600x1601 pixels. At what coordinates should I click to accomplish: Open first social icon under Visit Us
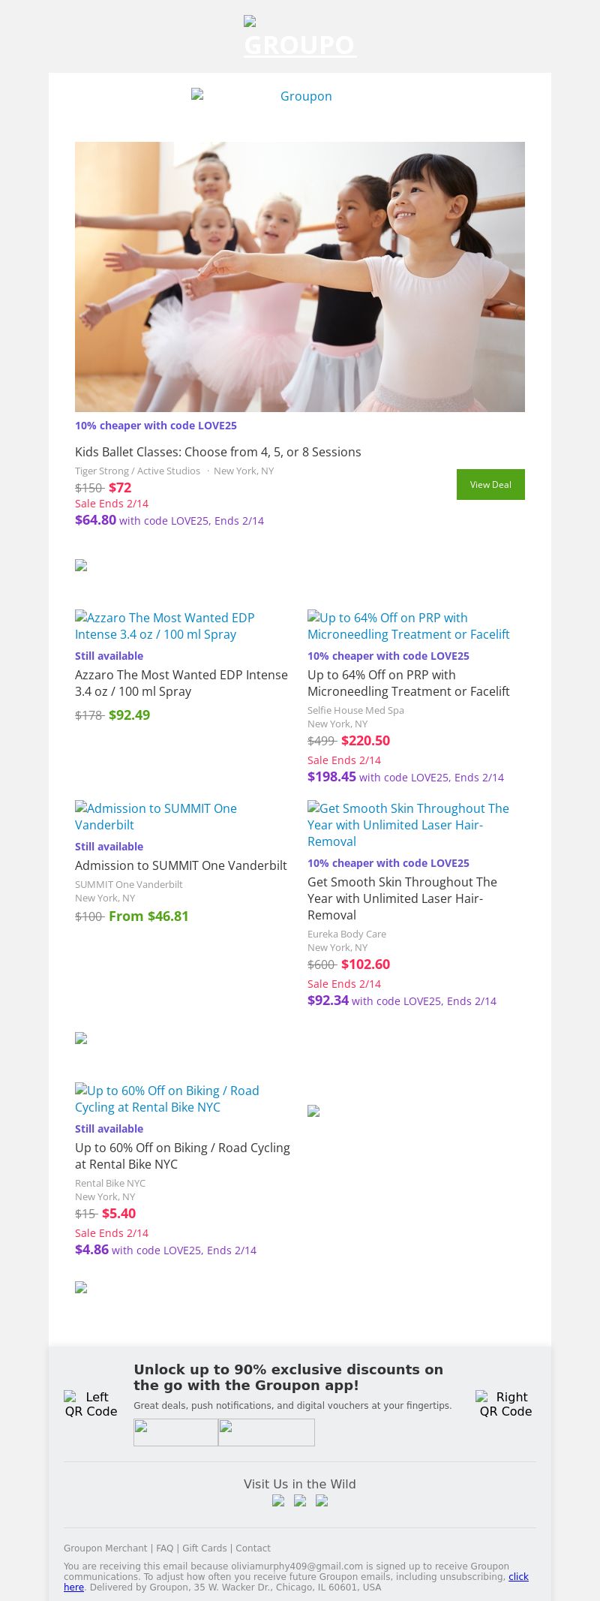click(x=278, y=1500)
